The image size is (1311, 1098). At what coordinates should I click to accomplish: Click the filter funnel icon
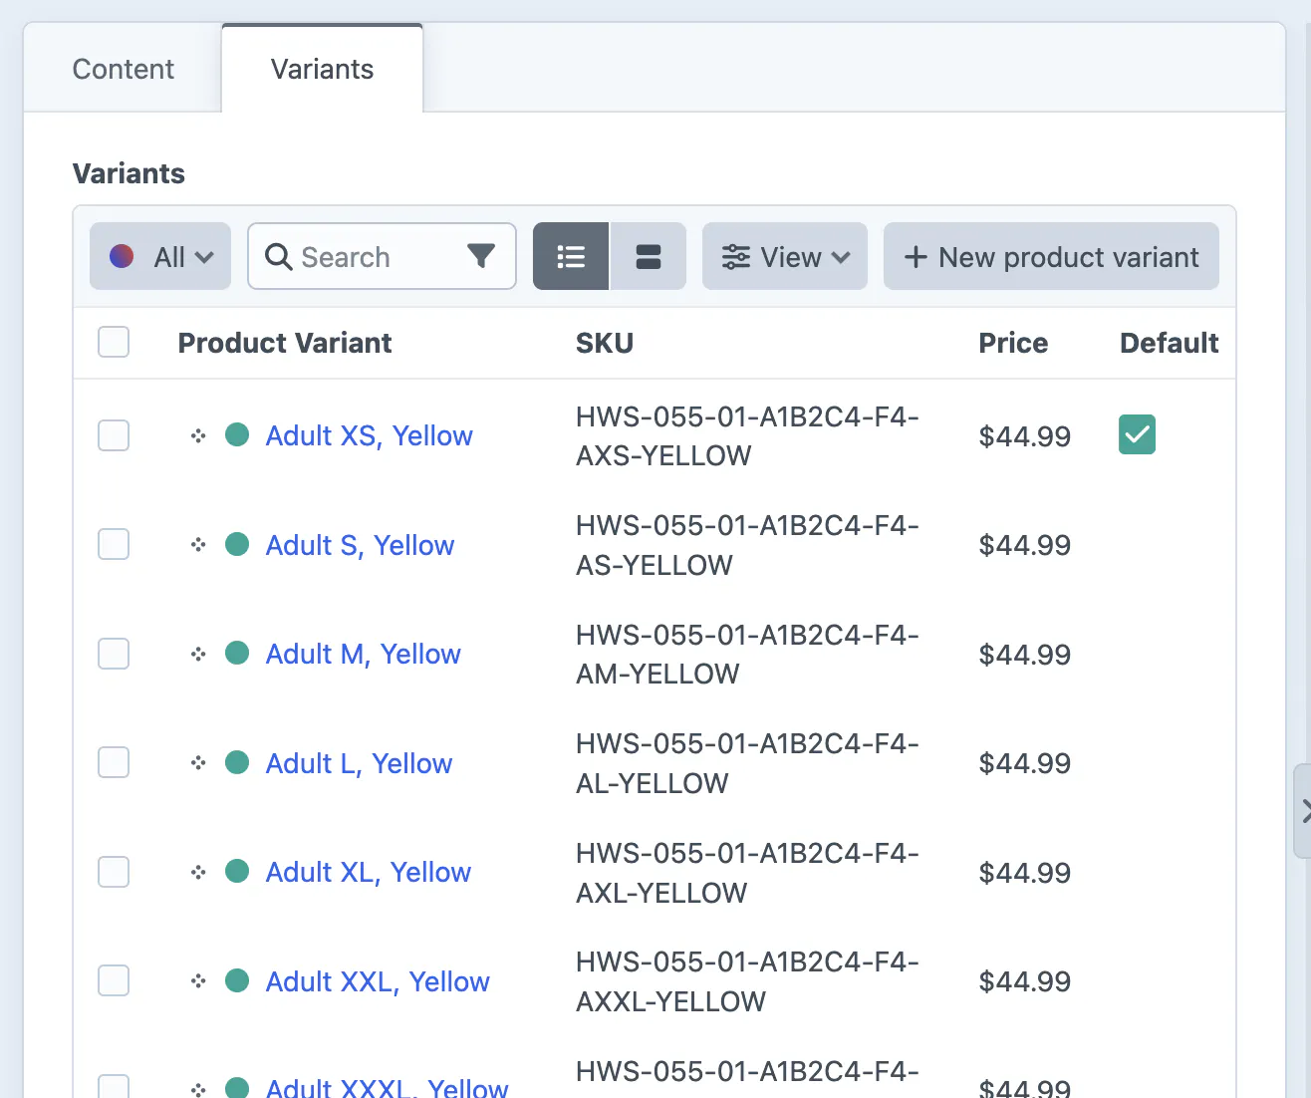(481, 257)
